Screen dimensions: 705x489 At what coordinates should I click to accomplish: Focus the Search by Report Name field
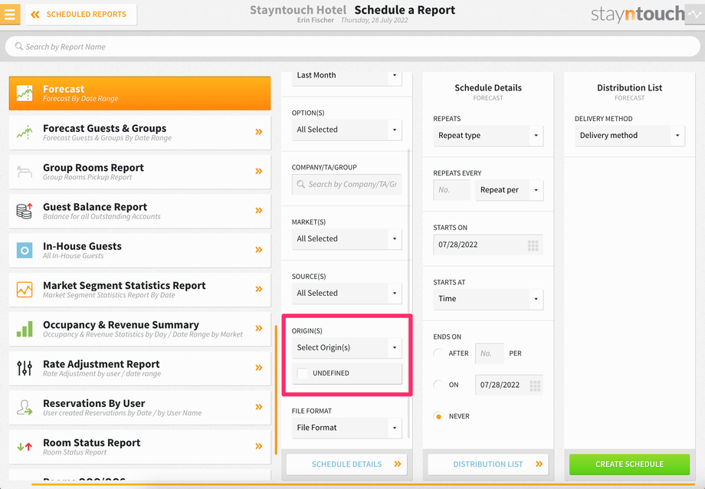pos(352,47)
